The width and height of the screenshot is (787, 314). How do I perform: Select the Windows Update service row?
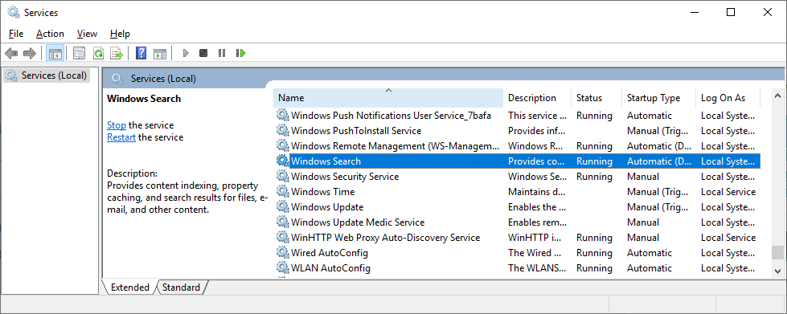click(x=517, y=206)
